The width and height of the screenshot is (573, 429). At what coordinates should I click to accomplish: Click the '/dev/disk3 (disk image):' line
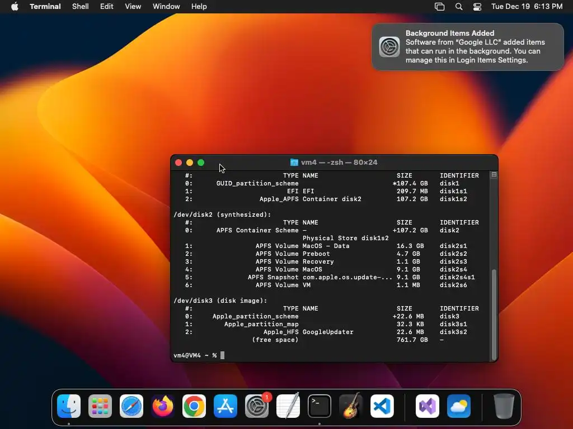tap(220, 301)
